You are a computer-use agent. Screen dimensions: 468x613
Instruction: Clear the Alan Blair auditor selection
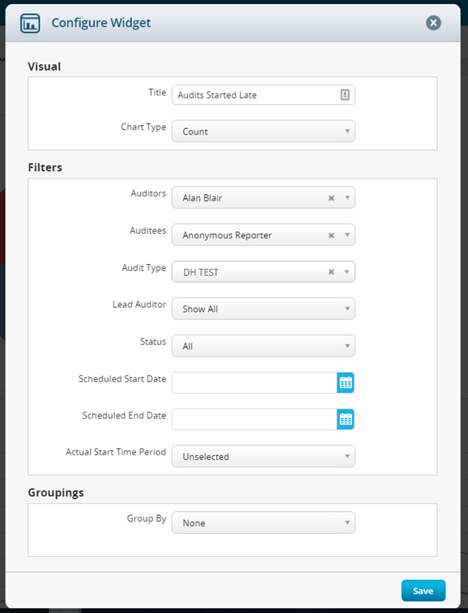pos(331,198)
